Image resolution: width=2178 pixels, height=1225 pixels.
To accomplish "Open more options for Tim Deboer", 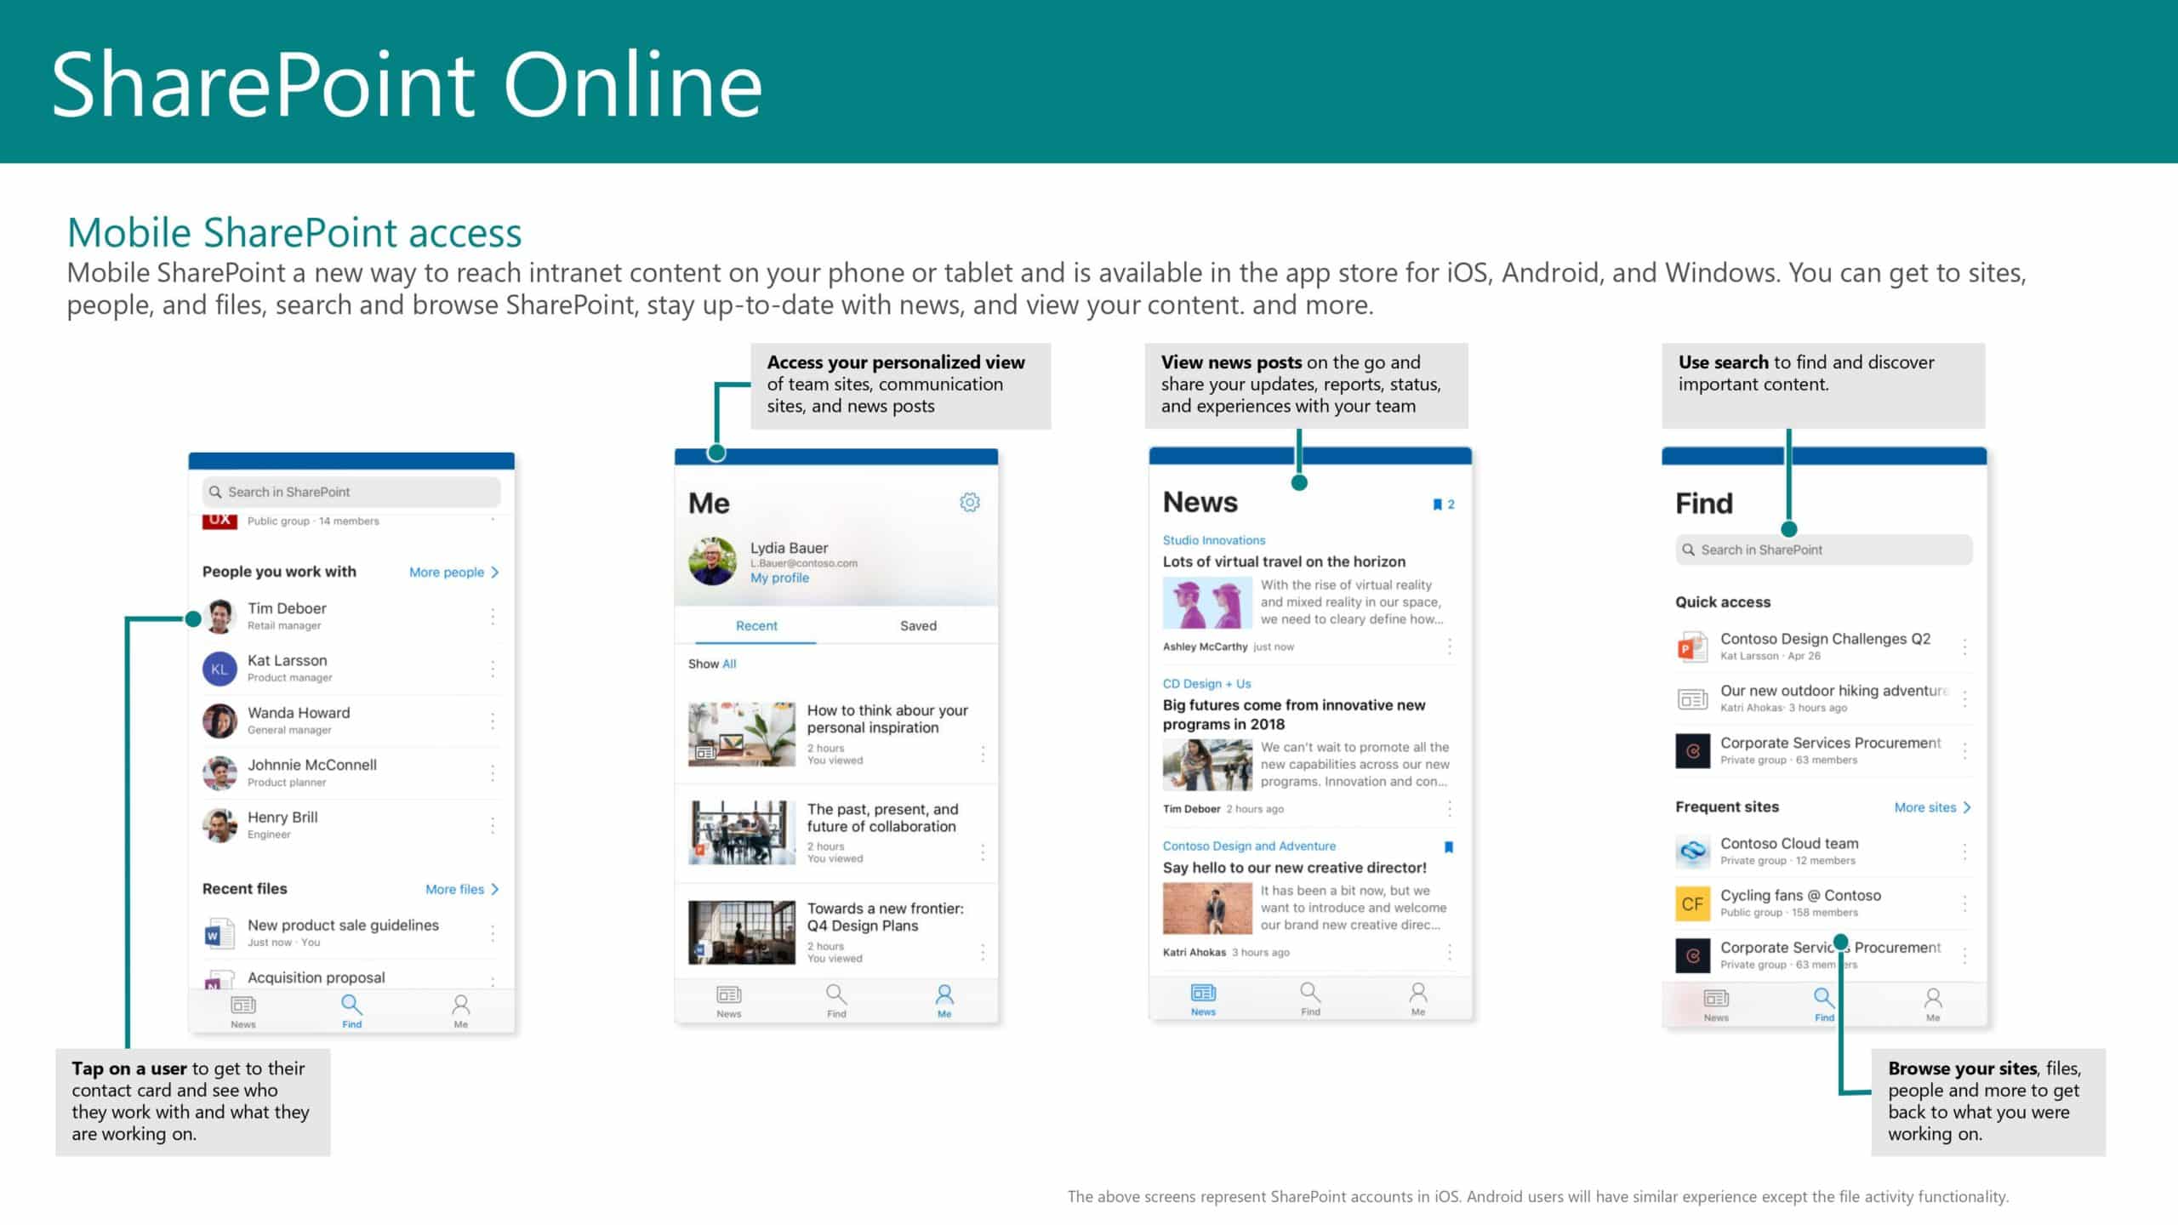I will click(x=493, y=616).
